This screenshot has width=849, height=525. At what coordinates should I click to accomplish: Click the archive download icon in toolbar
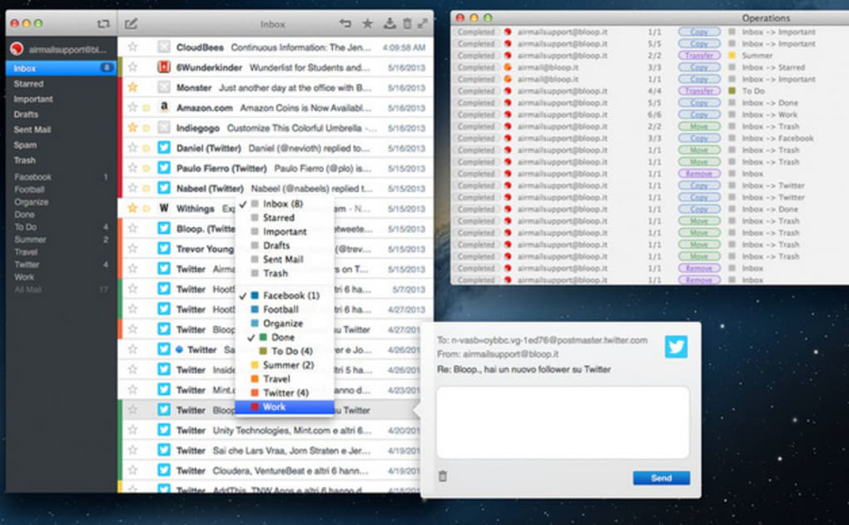point(390,23)
